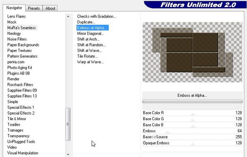
Task: Select the Simple filter category
Action: pyautogui.click(x=13, y=102)
